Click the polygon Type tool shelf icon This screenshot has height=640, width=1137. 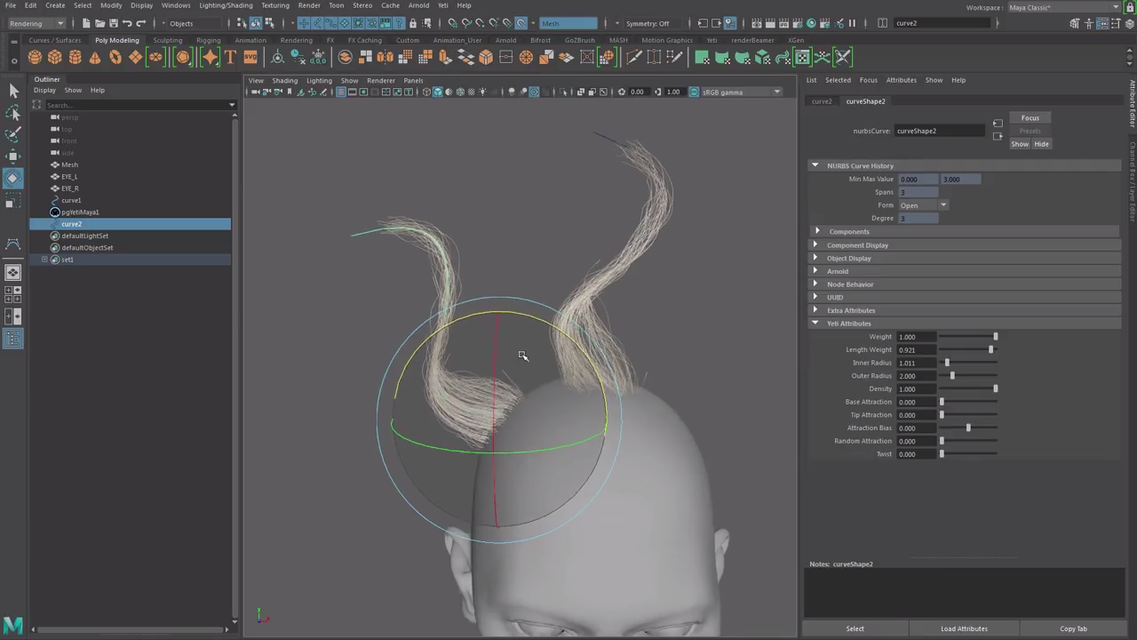tap(230, 58)
